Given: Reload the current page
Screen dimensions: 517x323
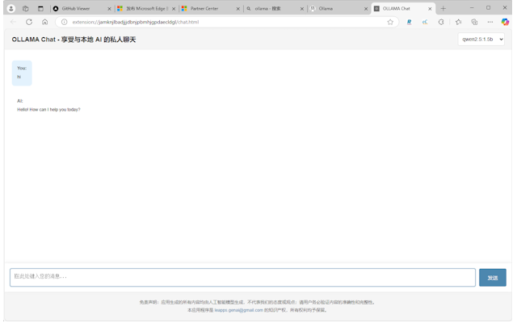Looking at the screenshot, I should pos(29,22).
